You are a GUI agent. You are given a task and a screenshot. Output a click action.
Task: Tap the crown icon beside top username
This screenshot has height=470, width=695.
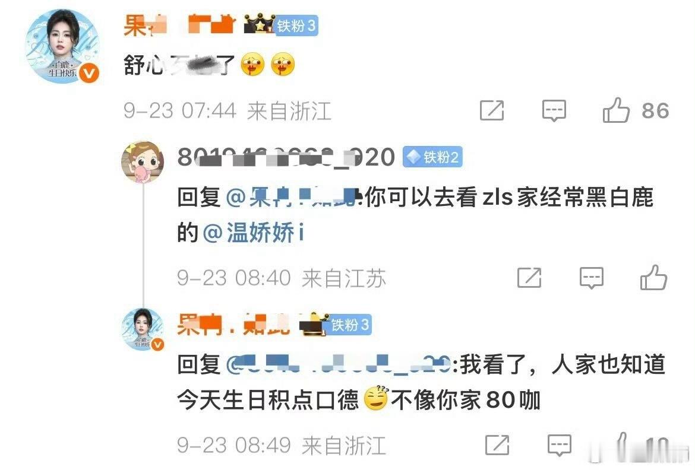[260, 24]
